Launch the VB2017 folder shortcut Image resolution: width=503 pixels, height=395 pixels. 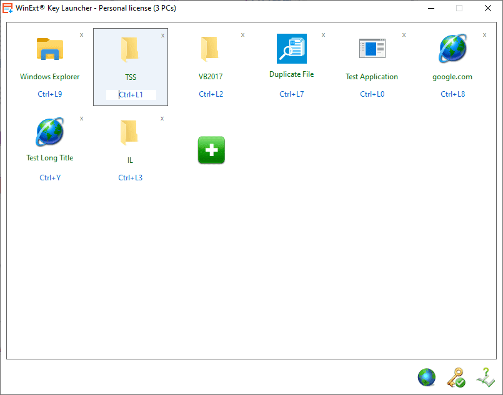click(211, 49)
